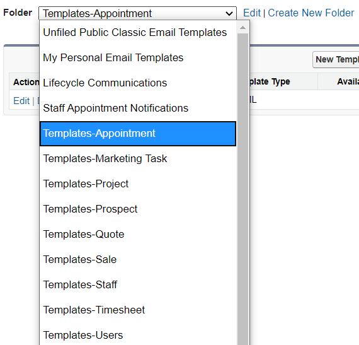Pick Templates-Timesheet folder option

(138, 310)
